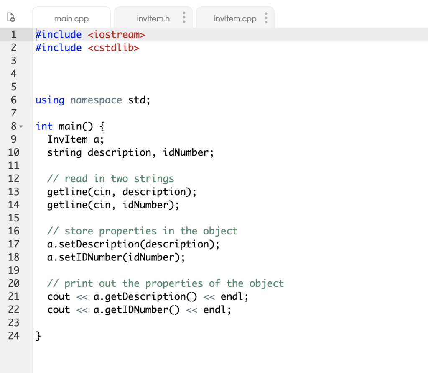Open options menu for invItem.cpp tab

[266, 18]
